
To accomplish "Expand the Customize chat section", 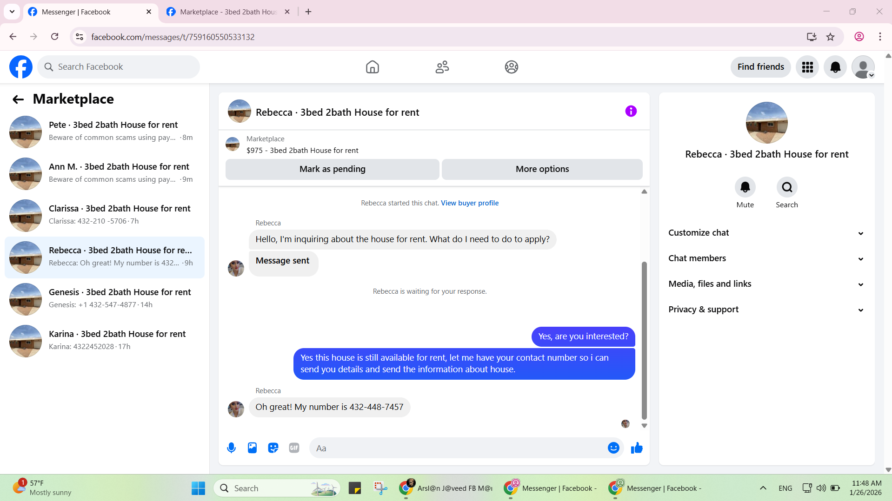I will coord(766,233).
